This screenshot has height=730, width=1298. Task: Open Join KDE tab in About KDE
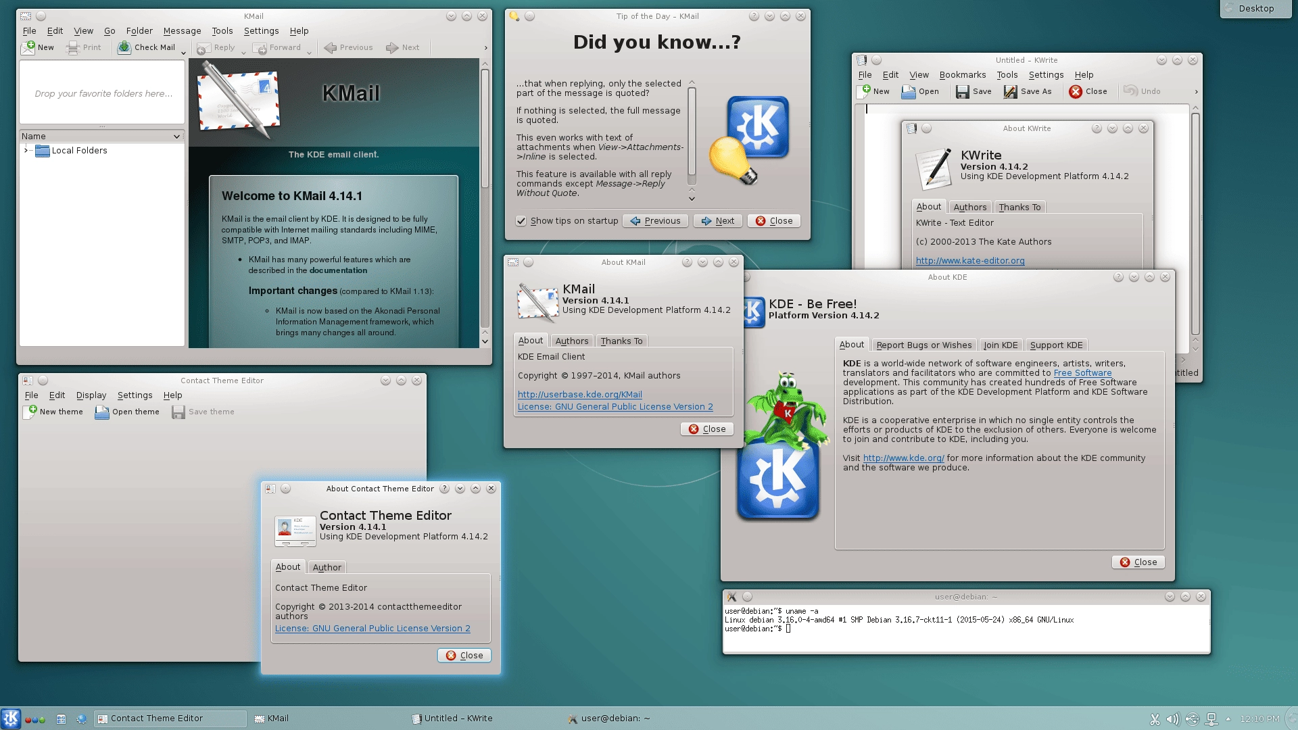tap(1001, 345)
